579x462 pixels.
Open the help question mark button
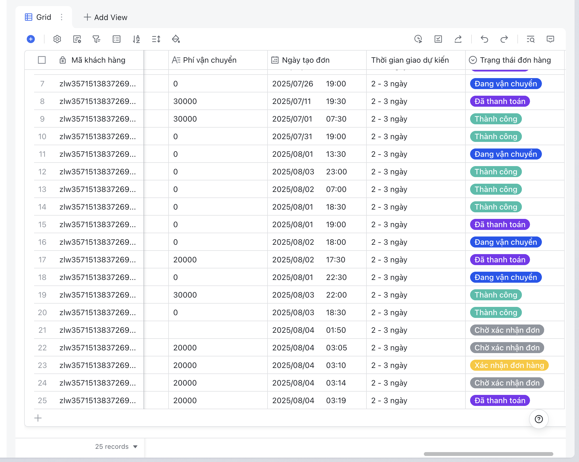tap(539, 419)
